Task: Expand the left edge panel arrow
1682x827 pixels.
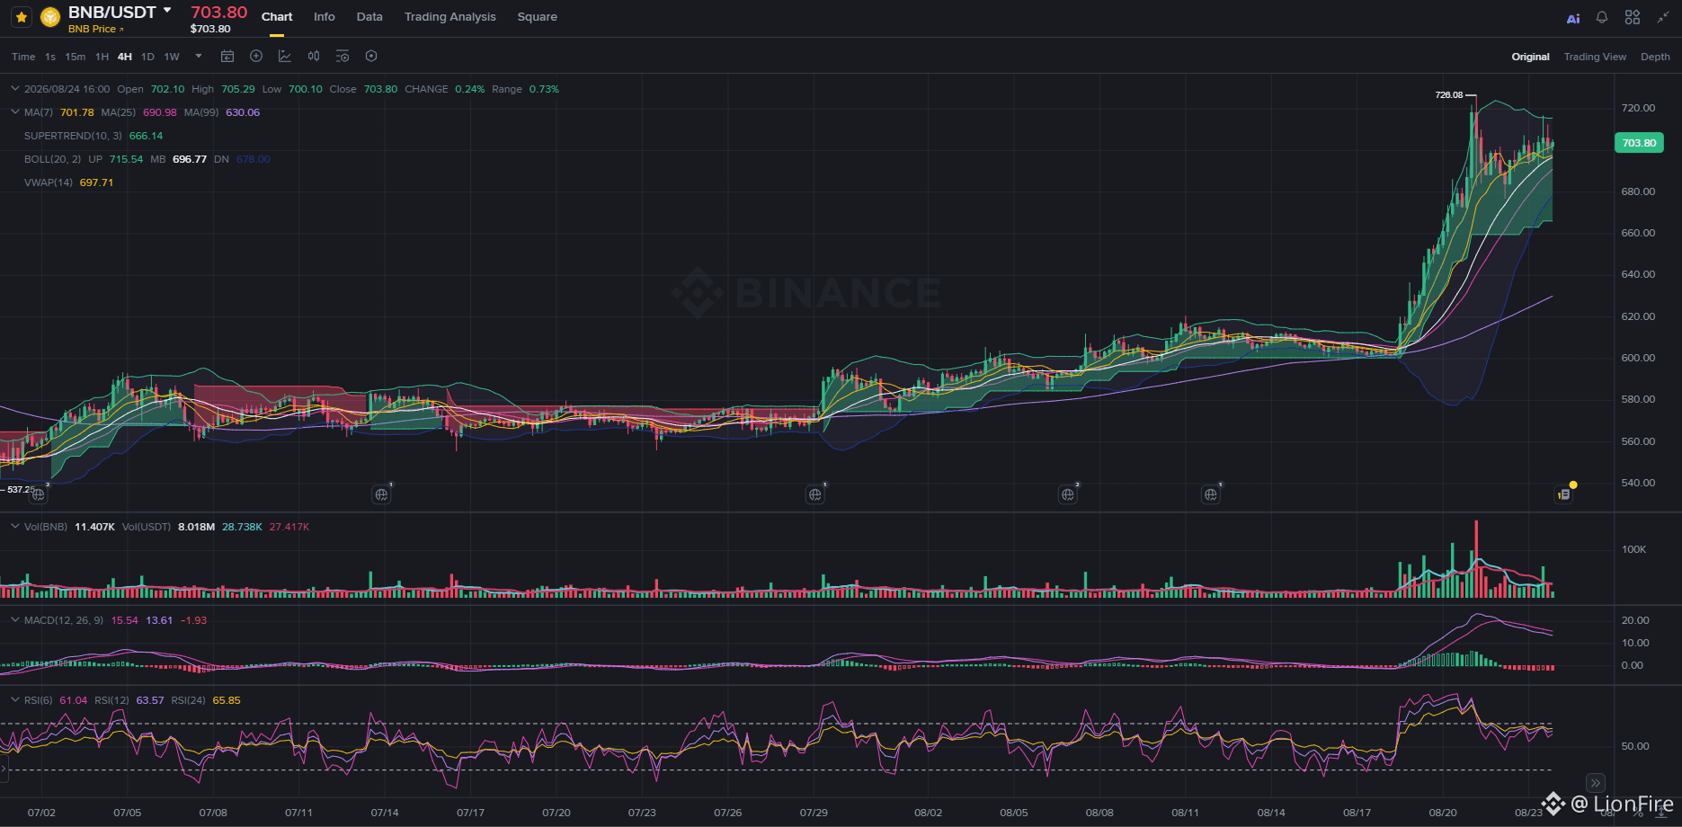Action: (x=4, y=768)
